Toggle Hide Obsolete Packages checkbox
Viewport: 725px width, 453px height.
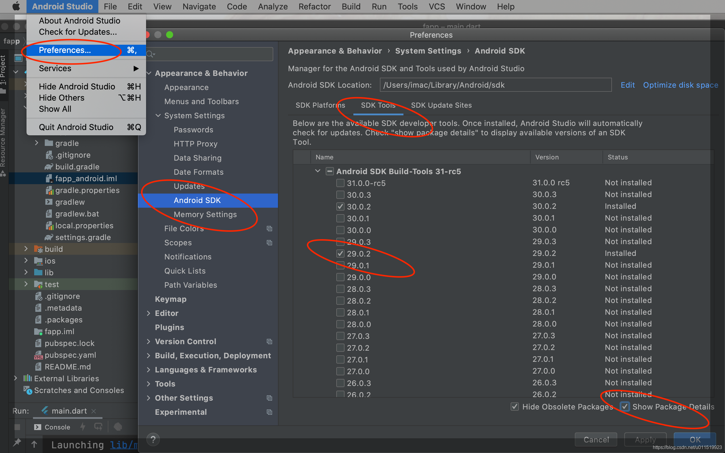point(514,407)
